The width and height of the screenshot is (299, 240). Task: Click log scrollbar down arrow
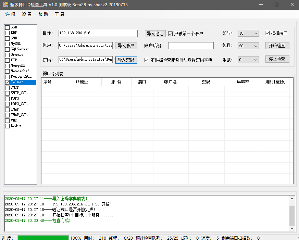point(292,228)
